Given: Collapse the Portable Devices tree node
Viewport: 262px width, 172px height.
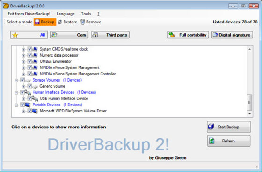Looking at the screenshot, I should click(16, 105).
